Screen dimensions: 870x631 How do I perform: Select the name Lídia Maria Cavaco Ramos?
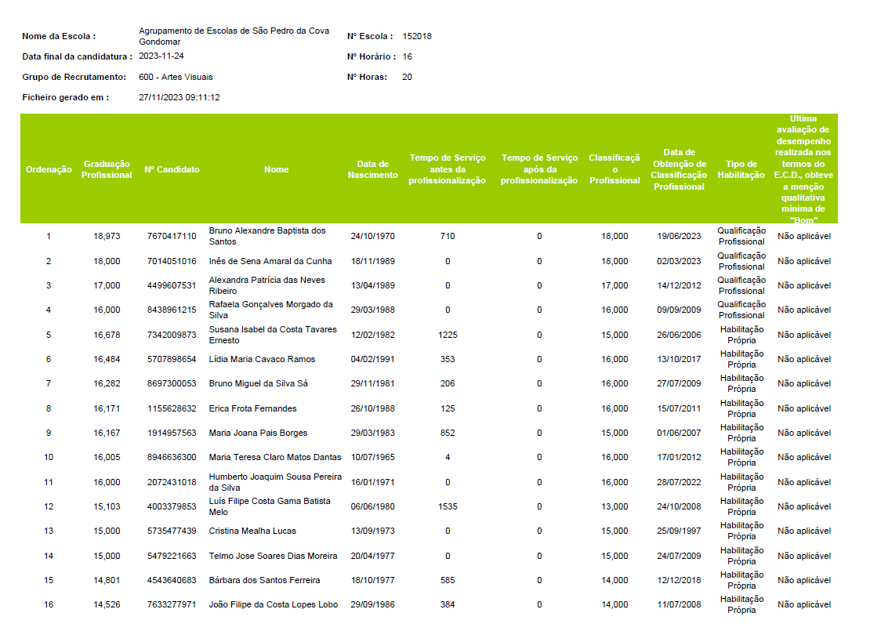(x=262, y=359)
